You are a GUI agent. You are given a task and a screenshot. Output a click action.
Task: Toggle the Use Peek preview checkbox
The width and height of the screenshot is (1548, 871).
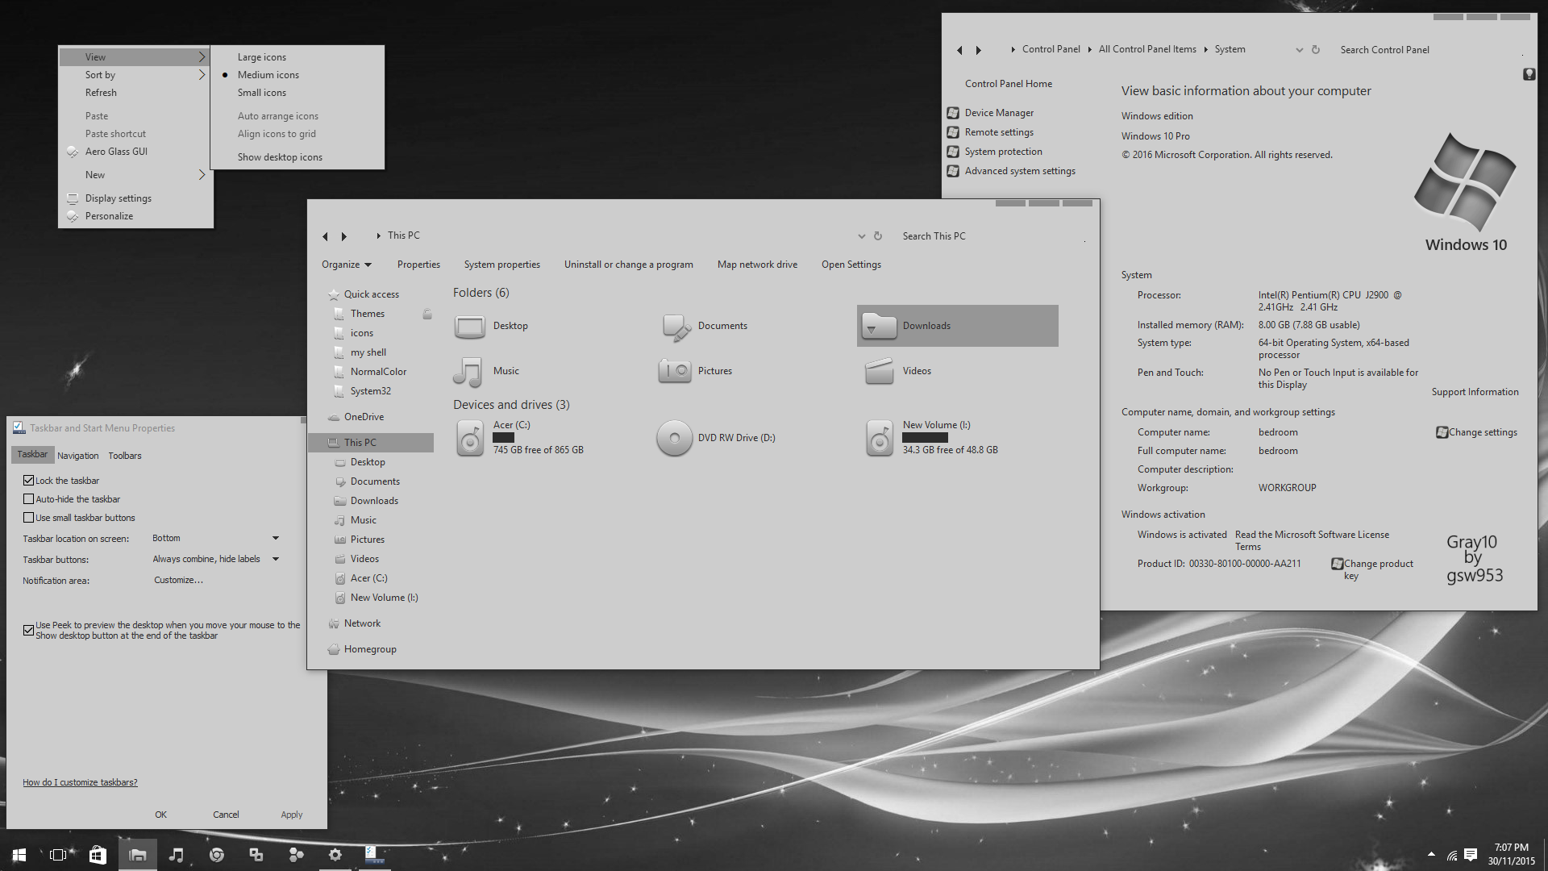tap(29, 630)
